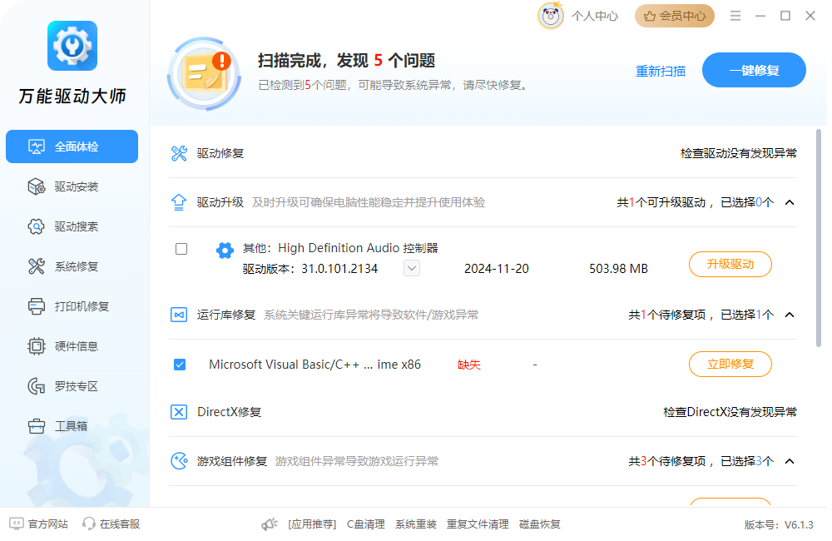Screen dimensions: 832x541
Task: Click the High Definition Audio gear icon
Action: (225, 250)
